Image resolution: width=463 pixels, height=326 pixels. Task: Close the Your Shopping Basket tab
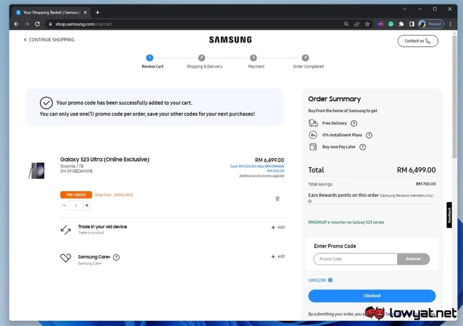85,12
